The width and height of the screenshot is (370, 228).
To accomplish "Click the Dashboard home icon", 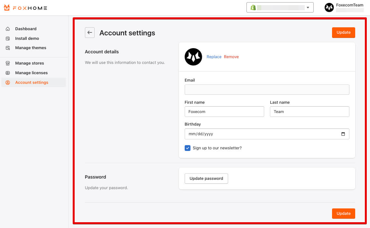I will (8, 29).
